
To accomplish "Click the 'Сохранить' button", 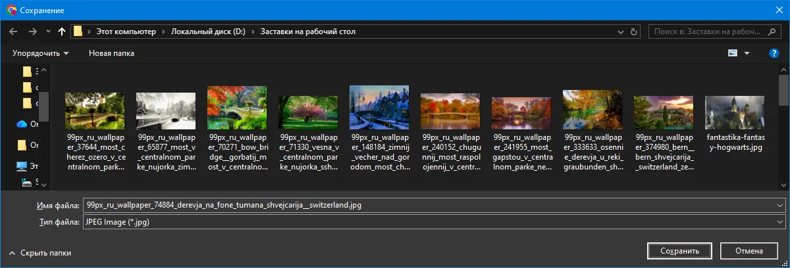I will pyautogui.click(x=681, y=251).
